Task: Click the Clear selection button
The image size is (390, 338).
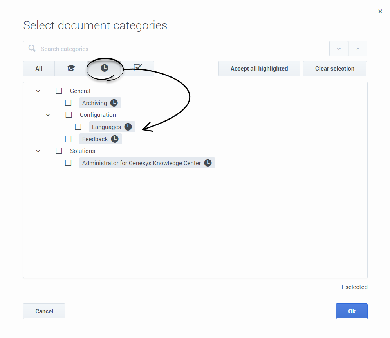Action: [x=335, y=68]
